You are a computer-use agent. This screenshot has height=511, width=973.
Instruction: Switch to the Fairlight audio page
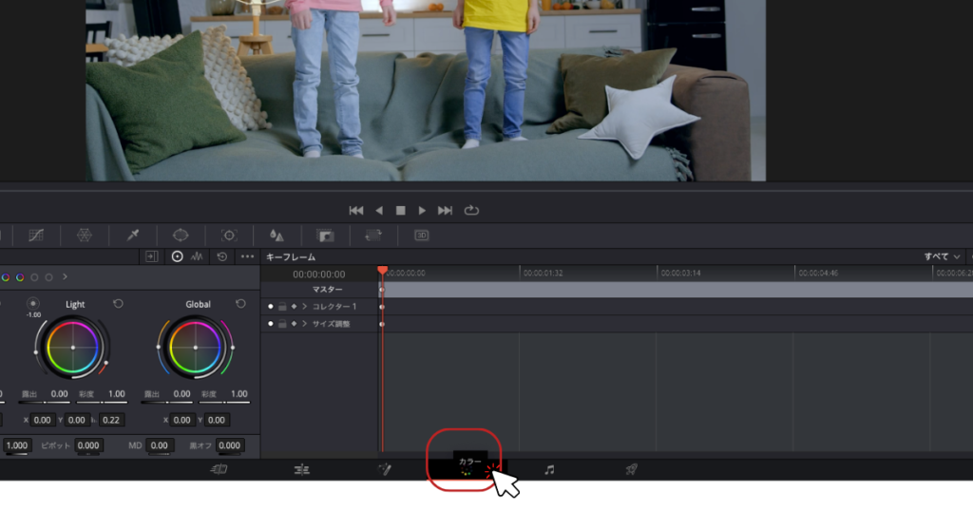549,469
